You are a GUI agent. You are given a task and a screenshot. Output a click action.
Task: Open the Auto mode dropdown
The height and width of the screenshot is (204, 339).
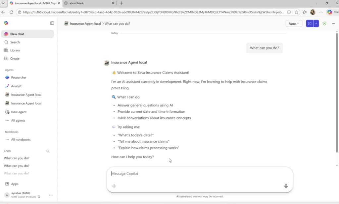[294, 24]
